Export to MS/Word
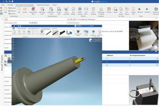The height and width of the screenshot is (106, 159). (147, 10)
